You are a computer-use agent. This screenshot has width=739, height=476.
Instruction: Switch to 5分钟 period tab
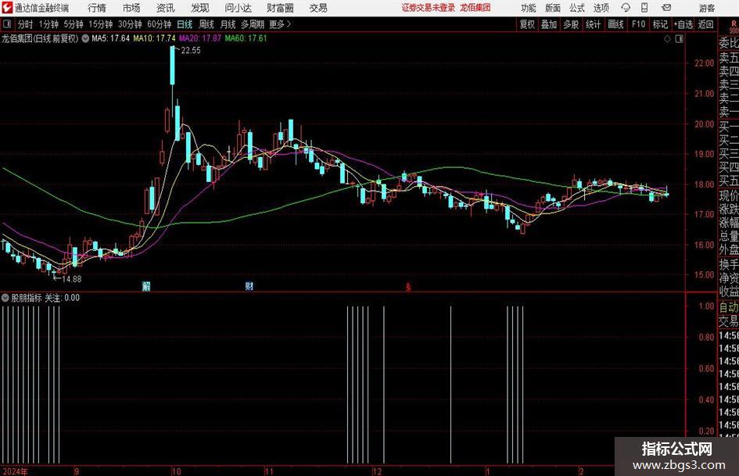(x=74, y=24)
